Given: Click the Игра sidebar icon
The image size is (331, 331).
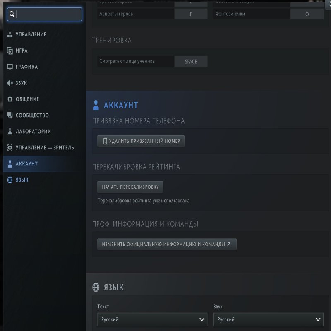Looking at the screenshot, I should [x=10, y=51].
